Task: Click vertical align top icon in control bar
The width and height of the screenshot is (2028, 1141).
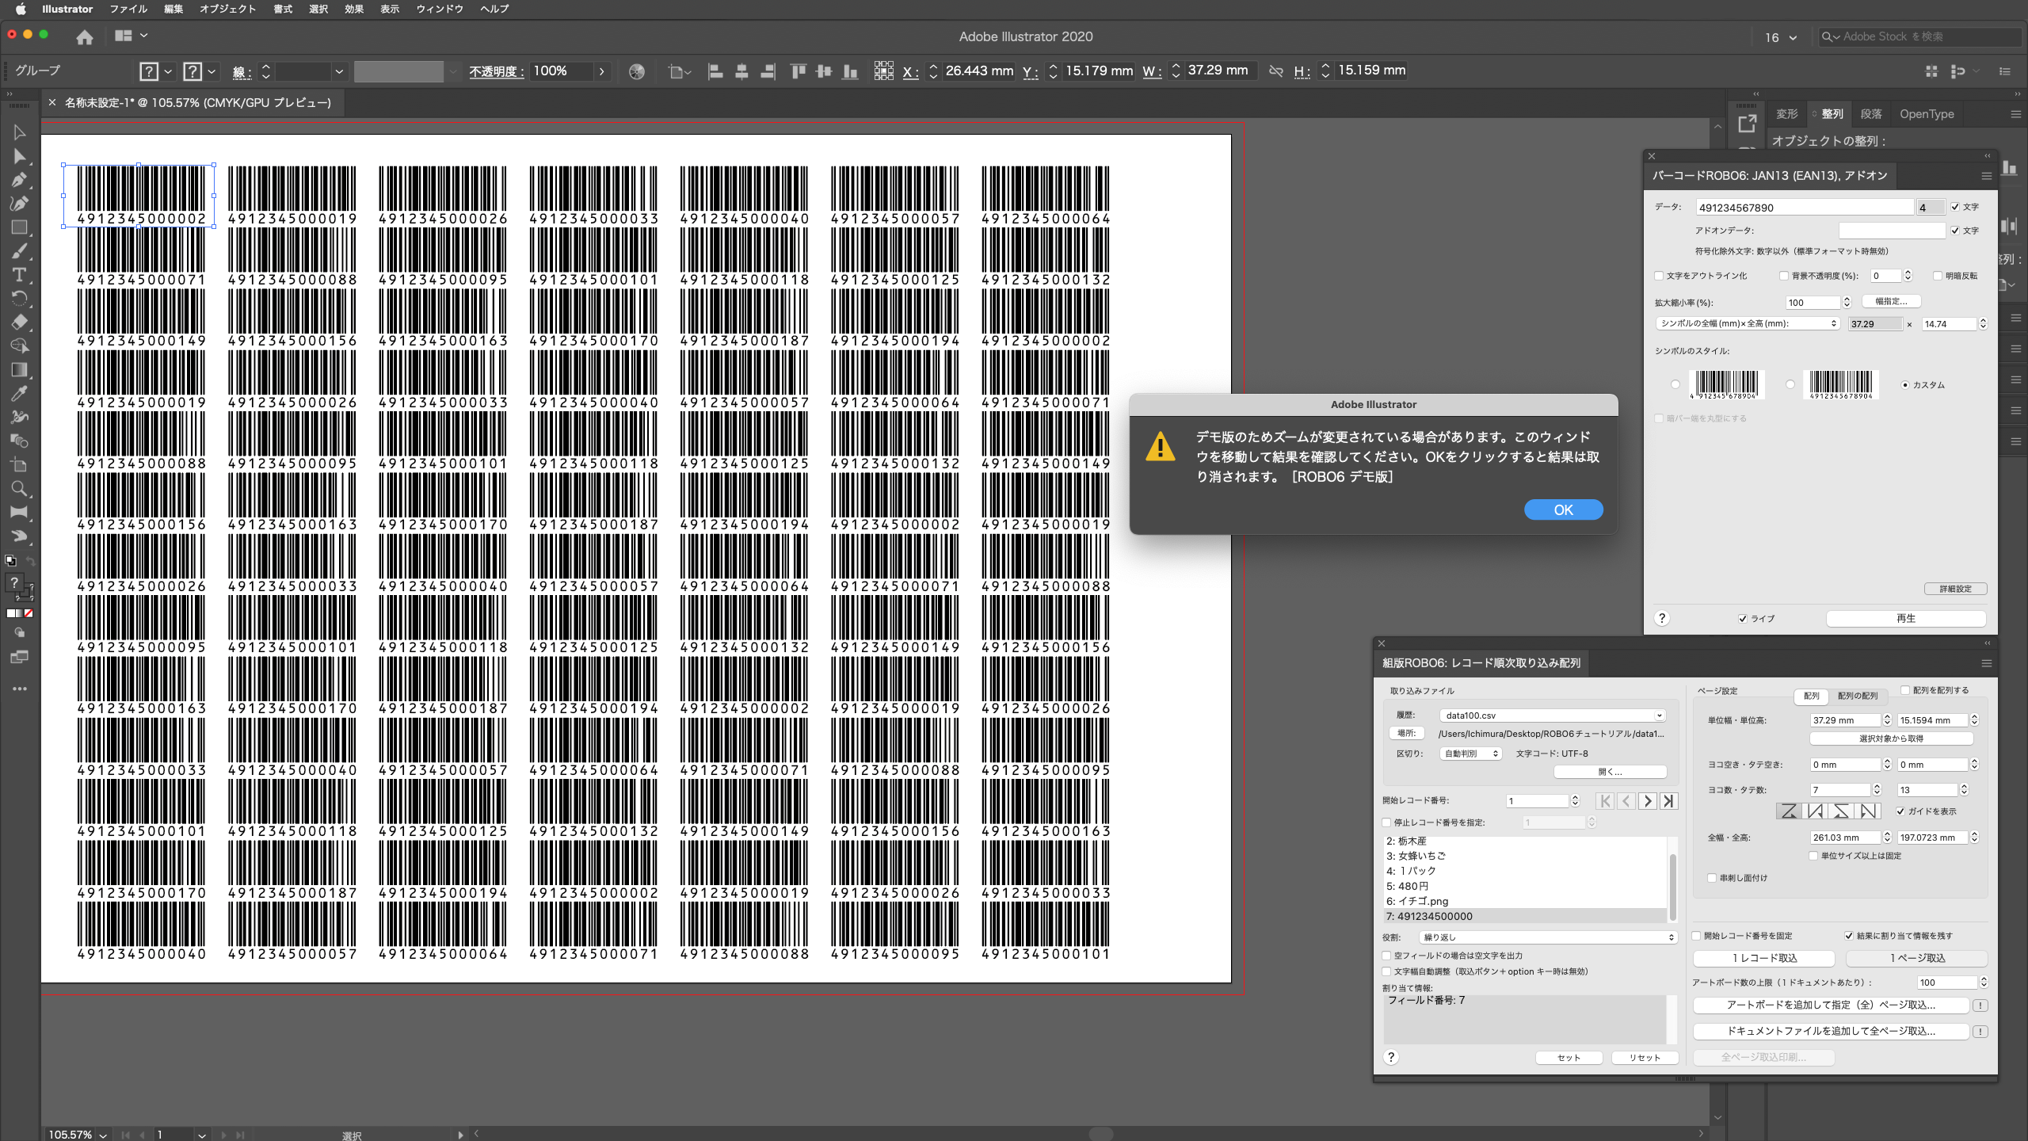Action: click(798, 71)
